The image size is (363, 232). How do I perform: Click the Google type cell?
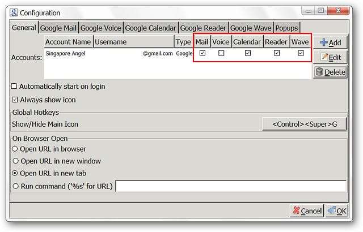(x=184, y=54)
